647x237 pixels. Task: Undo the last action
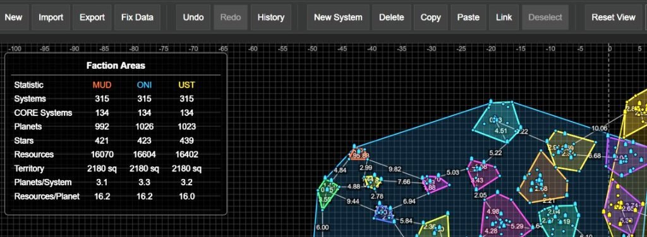point(193,17)
